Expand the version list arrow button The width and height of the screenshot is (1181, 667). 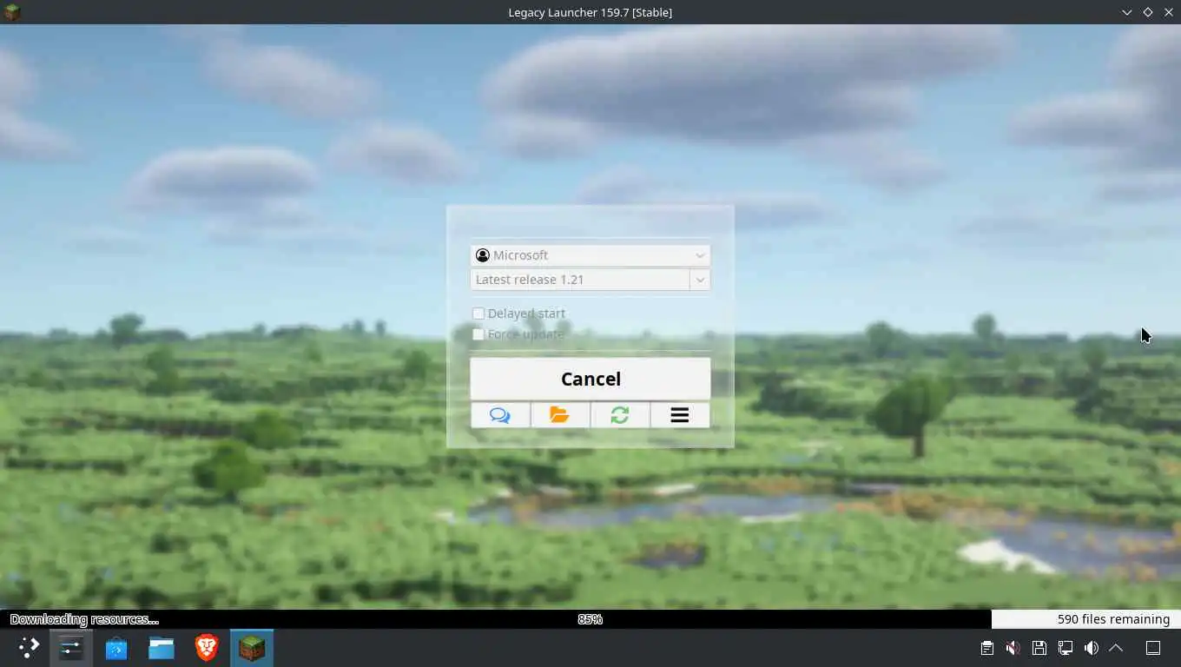700,280
